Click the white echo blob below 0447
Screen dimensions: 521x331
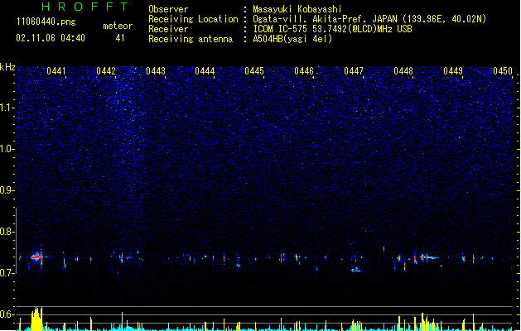356,270
